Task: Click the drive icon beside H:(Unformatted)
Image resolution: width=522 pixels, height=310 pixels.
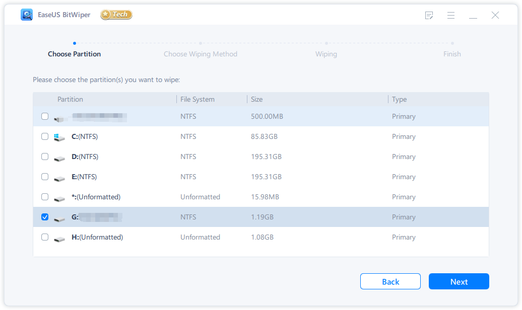Action: click(59, 238)
